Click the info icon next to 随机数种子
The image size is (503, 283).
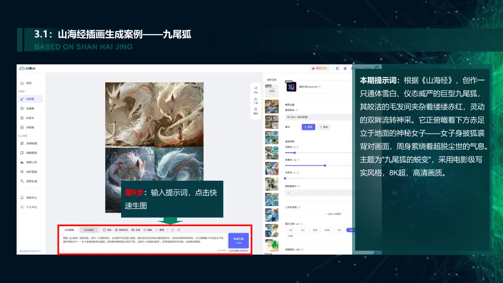pyautogui.click(x=299, y=186)
